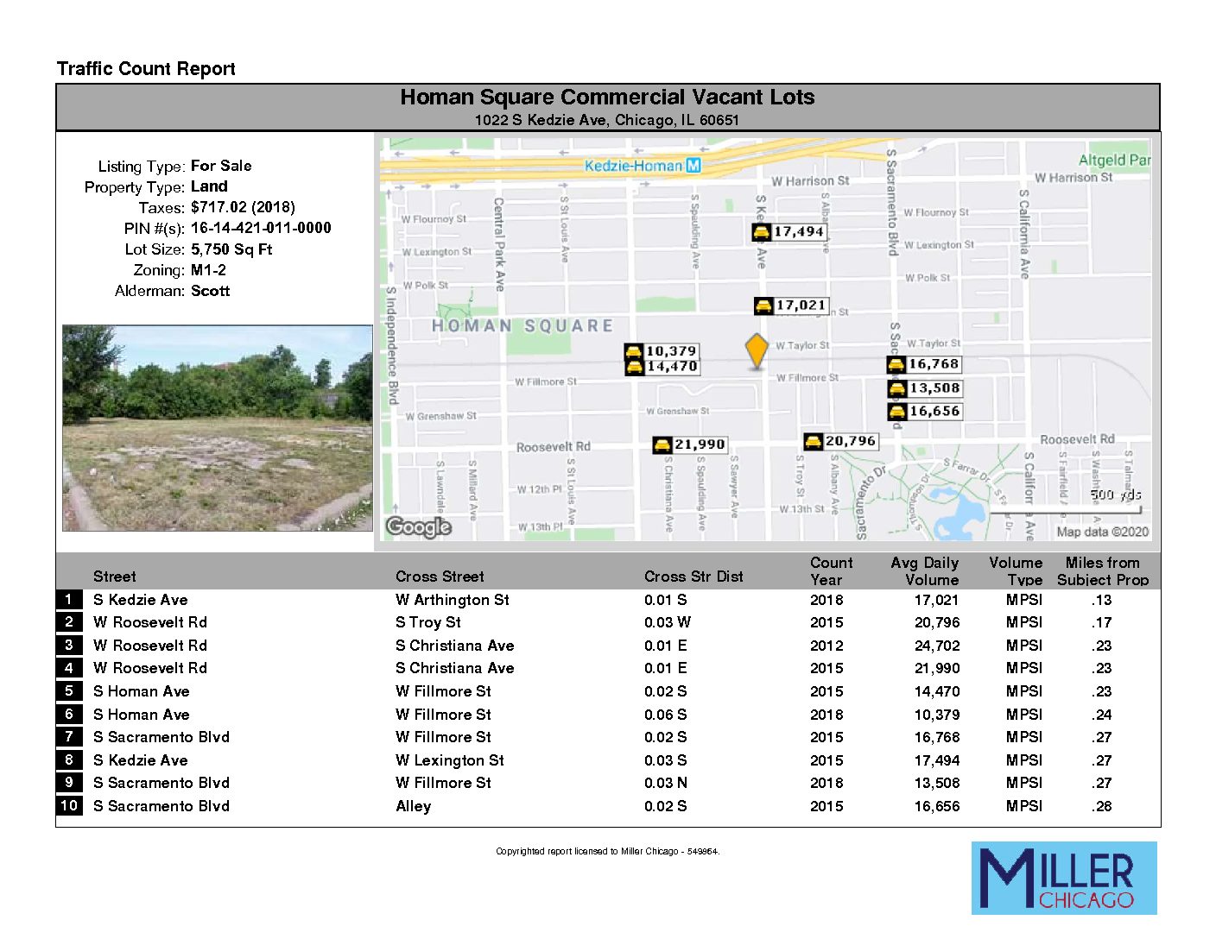Click the Cross Street column header
Viewport: 1216px width, 939px height.
[440, 577]
